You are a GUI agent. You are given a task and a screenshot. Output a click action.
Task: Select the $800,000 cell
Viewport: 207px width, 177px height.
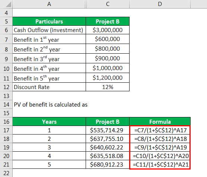(108, 49)
